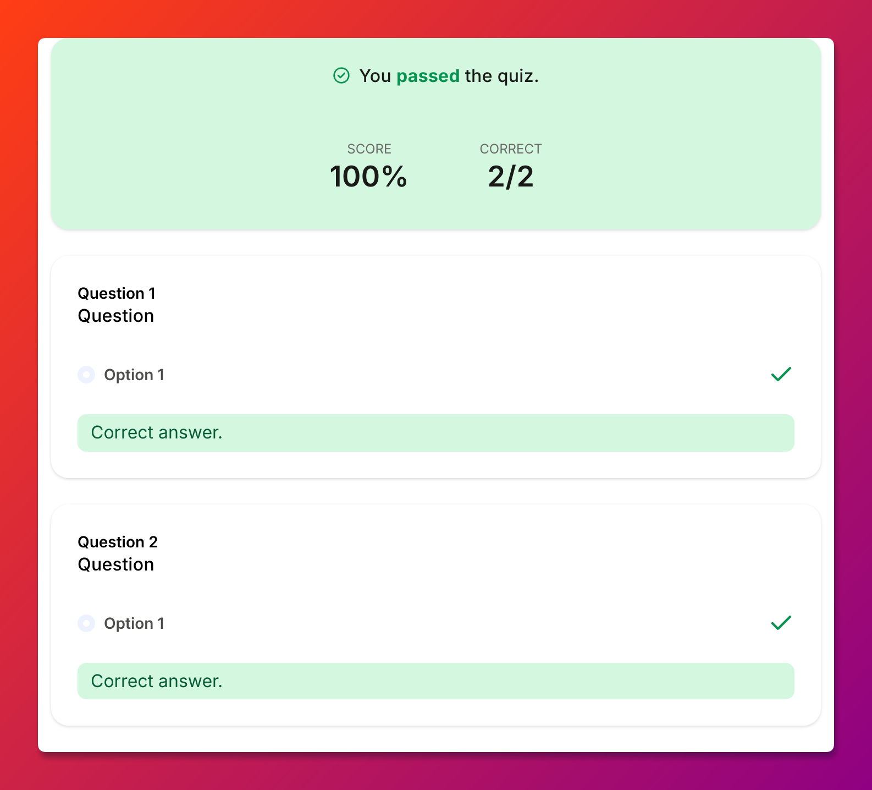
Task: Click the question text under Question 1
Action: pyautogui.click(x=116, y=316)
